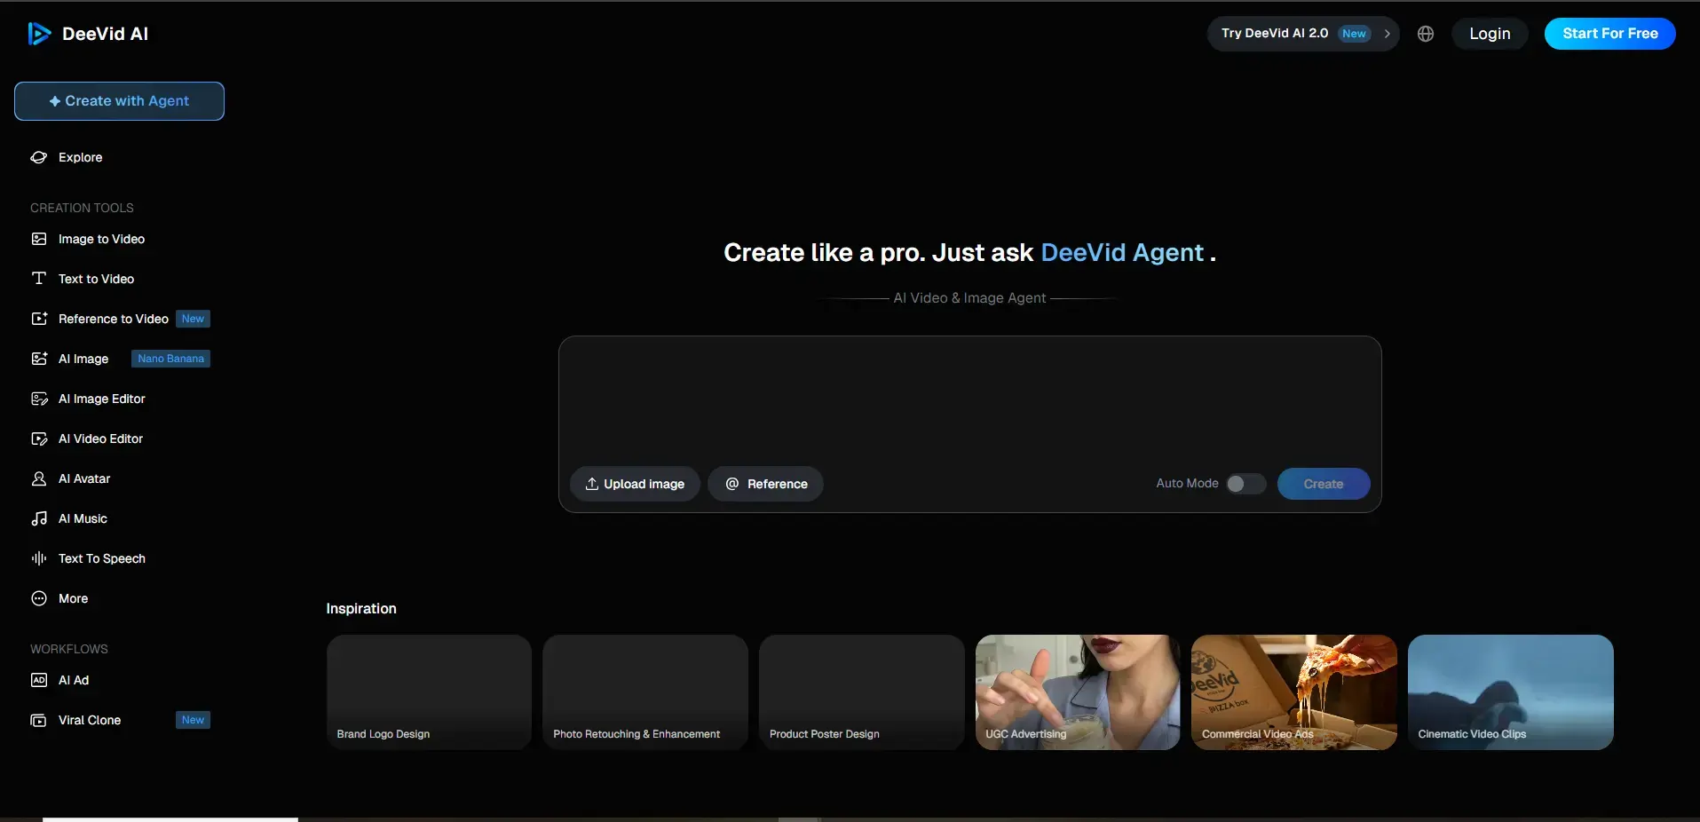The height and width of the screenshot is (822, 1700).
Task: Click the Nano Banana badge
Action: pyautogui.click(x=171, y=359)
